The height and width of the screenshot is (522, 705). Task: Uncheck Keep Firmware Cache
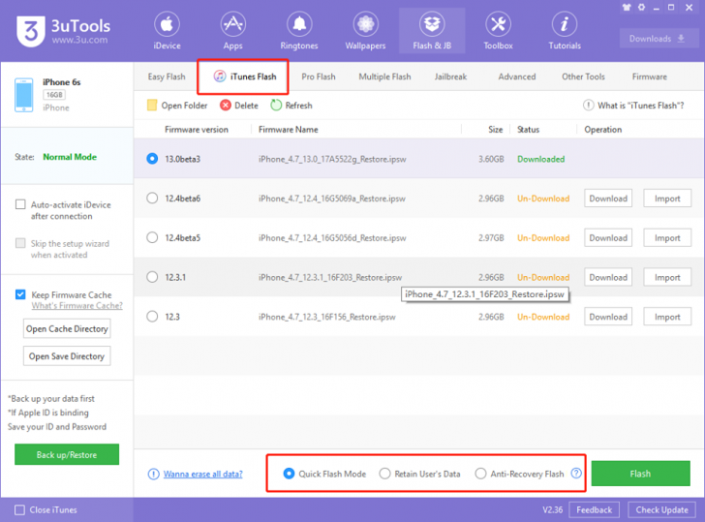(20, 294)
